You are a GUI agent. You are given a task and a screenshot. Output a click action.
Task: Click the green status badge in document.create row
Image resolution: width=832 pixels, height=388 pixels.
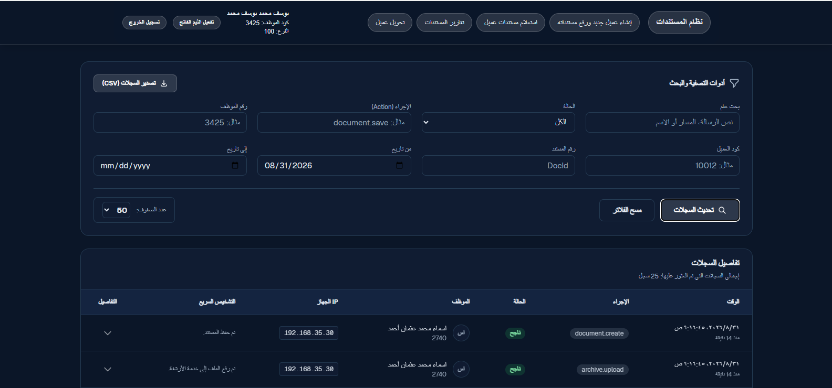point(515,333)
